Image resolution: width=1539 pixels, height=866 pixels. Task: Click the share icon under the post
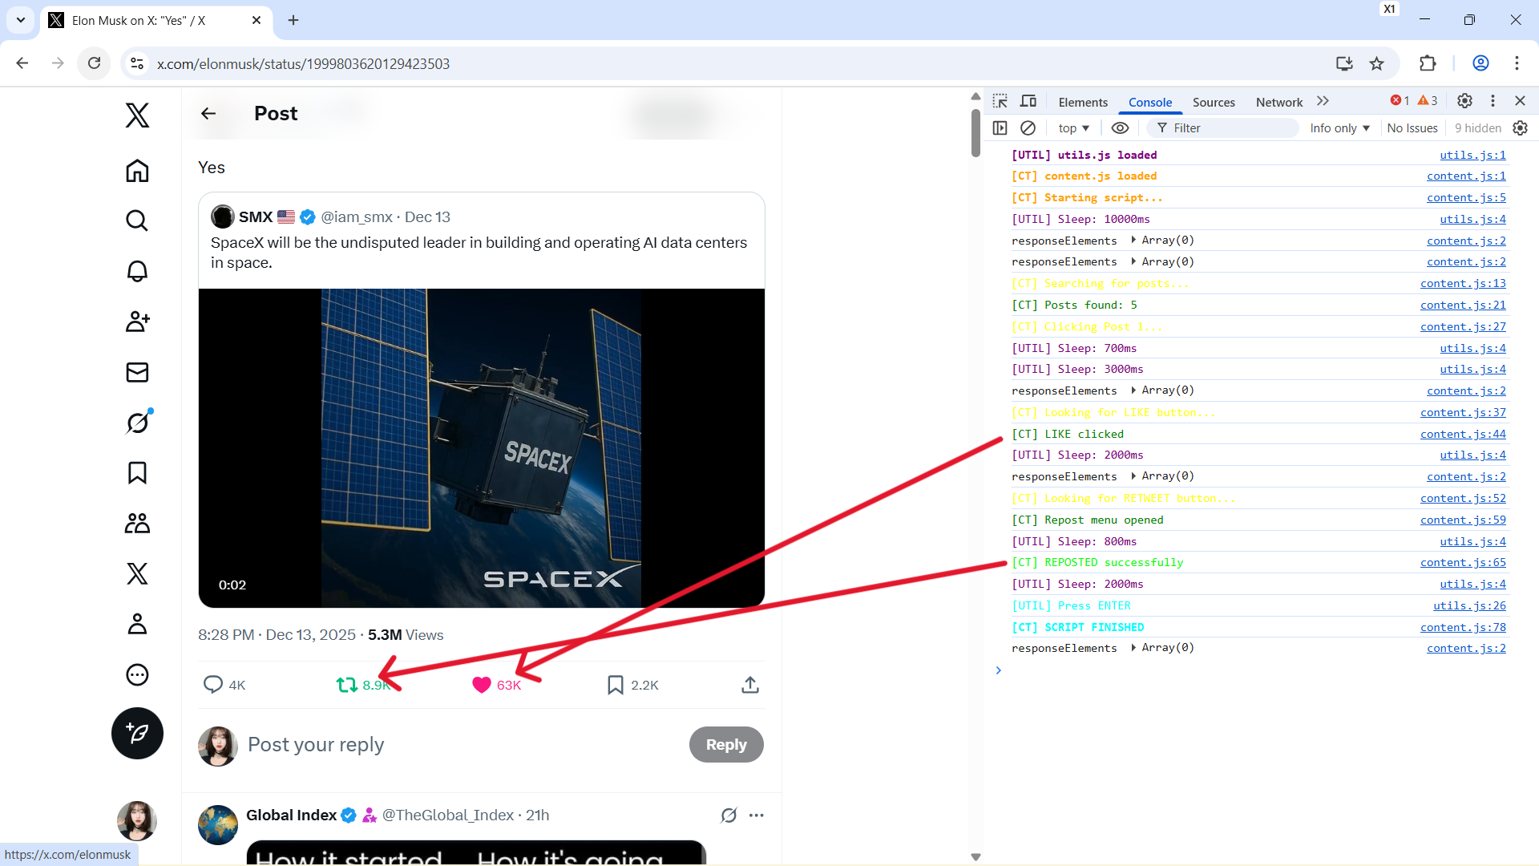[749, 685]
